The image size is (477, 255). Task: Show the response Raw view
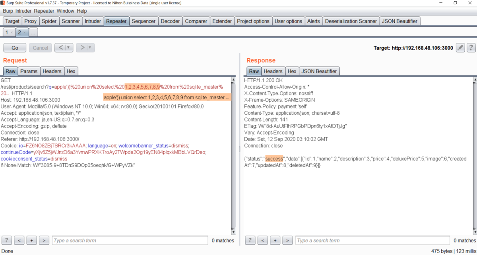pyautogui.click(x=254, y=71)
